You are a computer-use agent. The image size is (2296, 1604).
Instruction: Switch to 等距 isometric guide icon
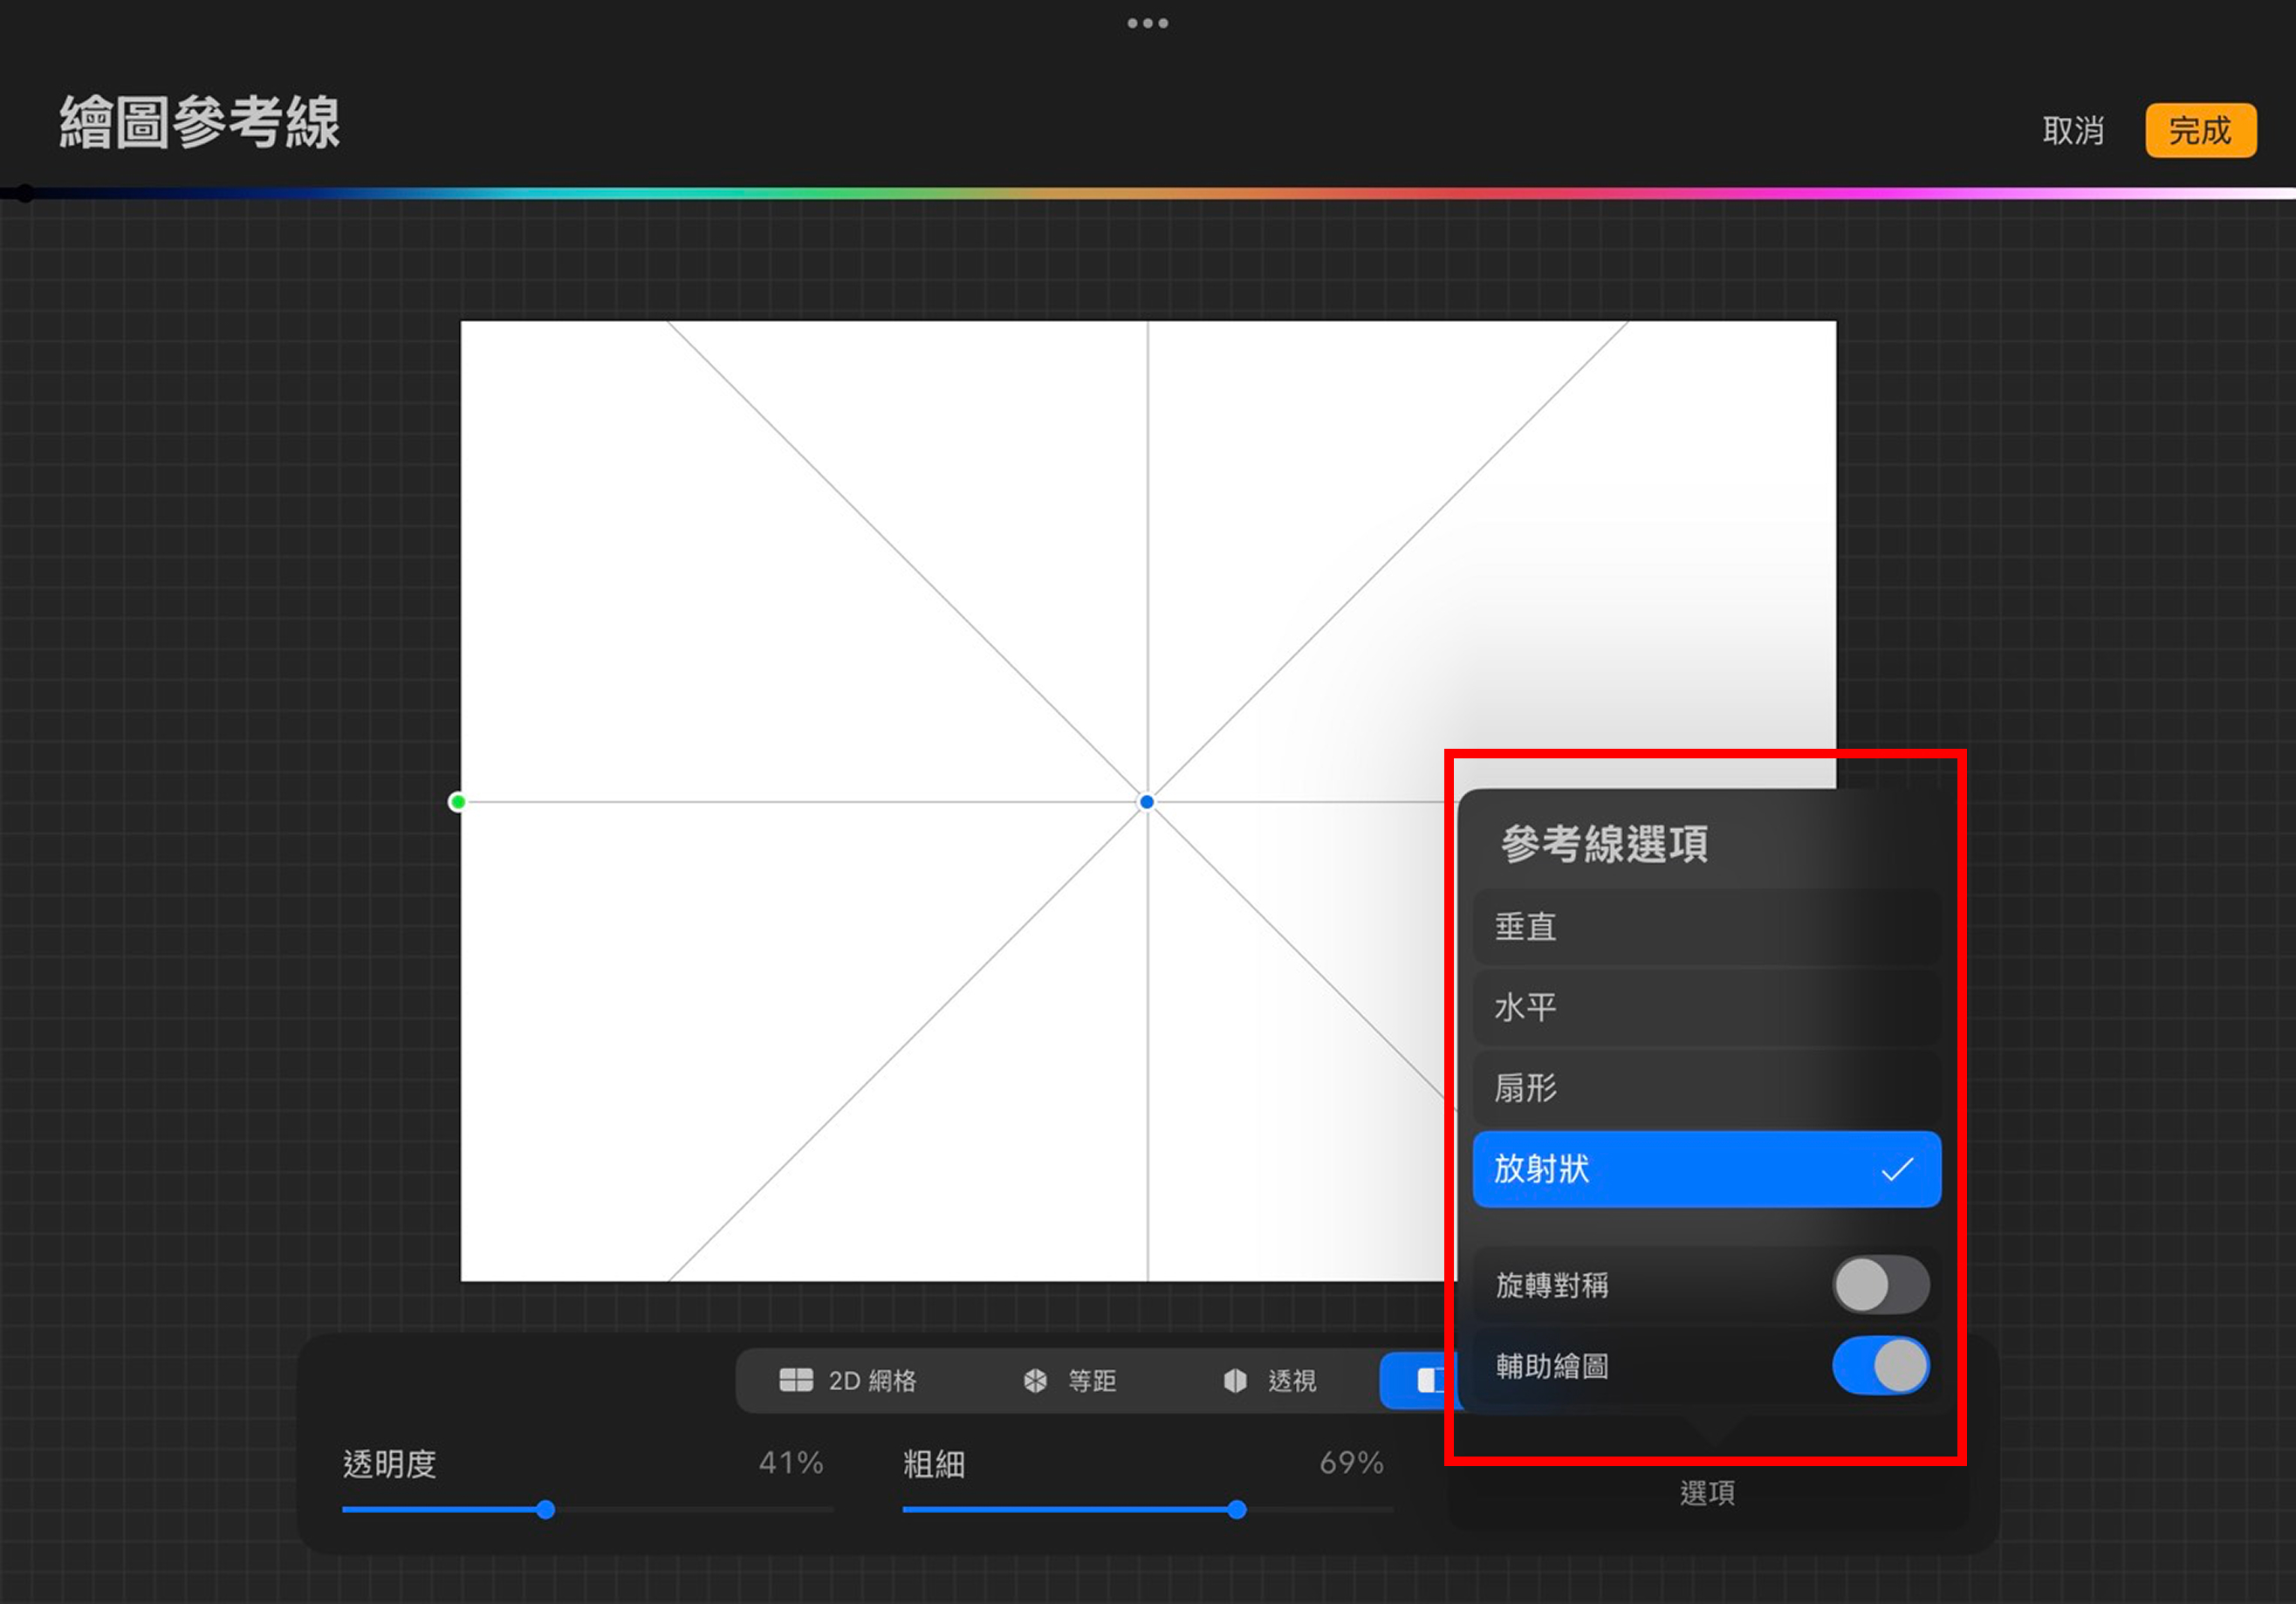1035,1380
